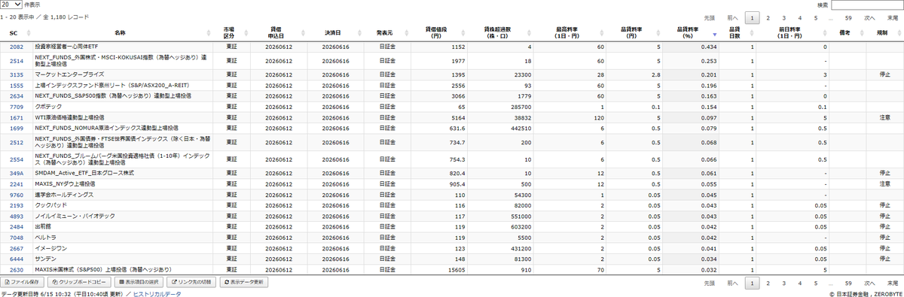Screen dimensions: 904x297
Task: Go to page 2 in top pagination
Action: pos(768,17)
